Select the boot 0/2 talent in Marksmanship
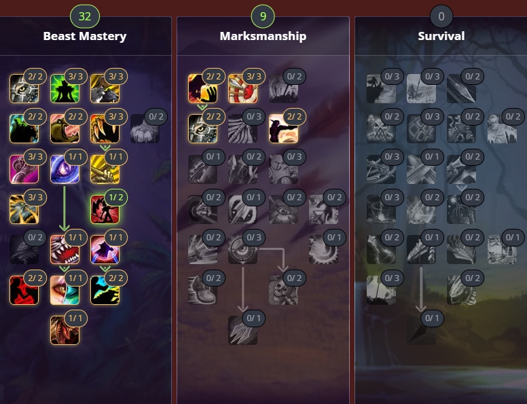The image size is (527, 404). pyautogui.click(x=202, y=290)
